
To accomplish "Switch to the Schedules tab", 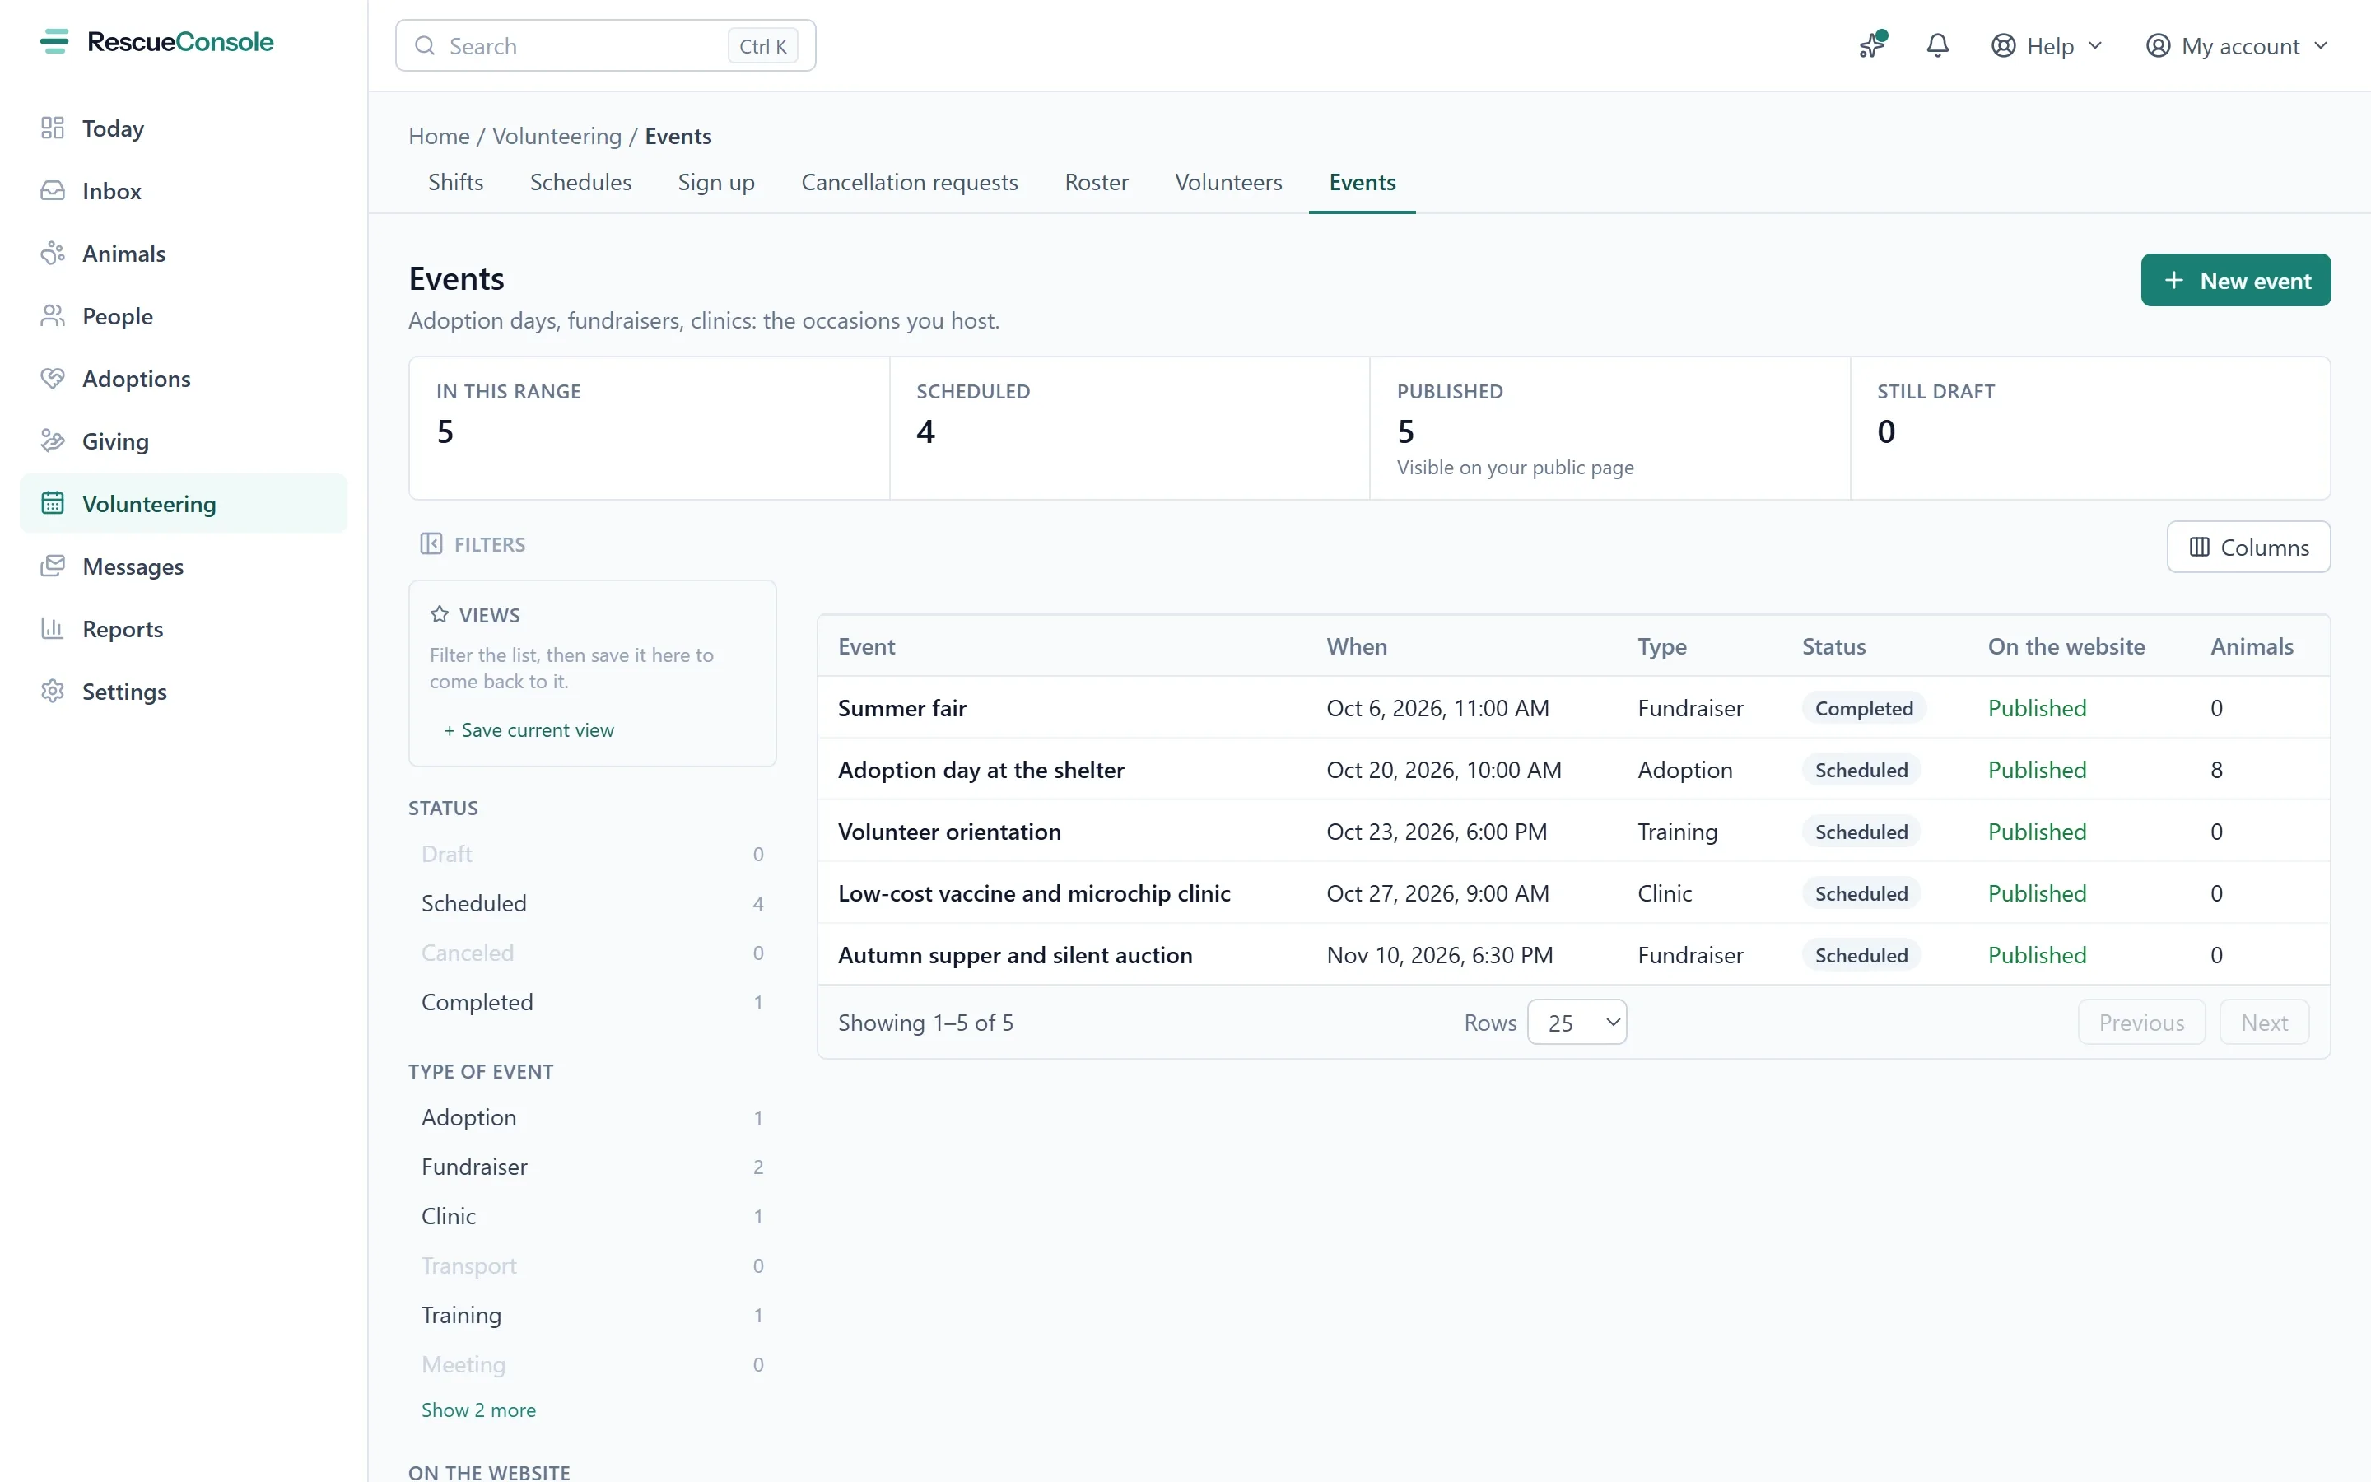I will click(581, 182).
